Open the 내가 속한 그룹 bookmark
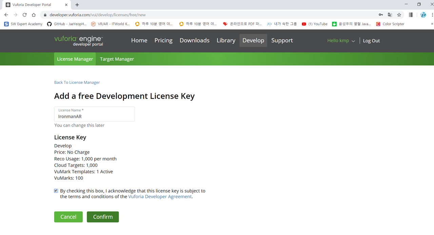 (282, 24)
